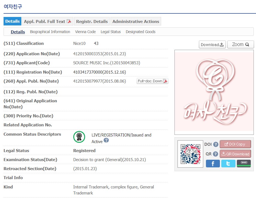Click 'Internal Trademark, complex figure' kind text

pyautogui.click(x=106, y=187)
